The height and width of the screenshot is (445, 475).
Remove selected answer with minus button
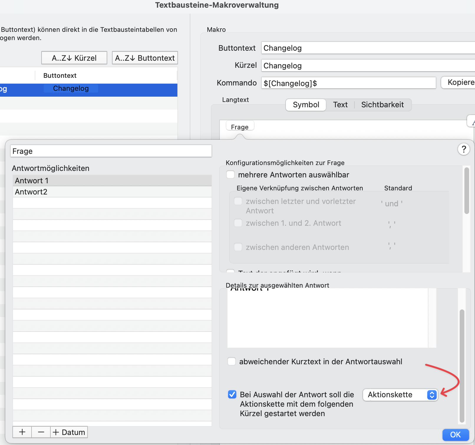pyautogui.click(x=41, y=432)
